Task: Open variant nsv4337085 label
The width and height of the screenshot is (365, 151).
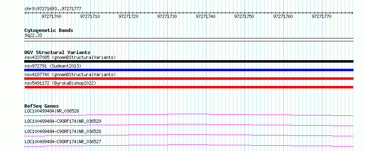Action: click(x=70, y=57)
